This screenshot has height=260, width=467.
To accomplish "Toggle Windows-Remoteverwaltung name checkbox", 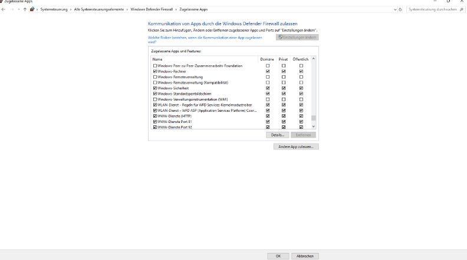I will (x=155, y=77).
